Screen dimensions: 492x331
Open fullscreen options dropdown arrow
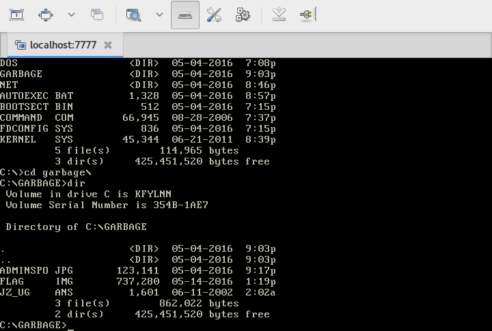[x=71, y=15]
